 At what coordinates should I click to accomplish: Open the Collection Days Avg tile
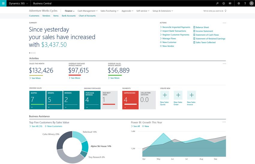pos(148,100)
